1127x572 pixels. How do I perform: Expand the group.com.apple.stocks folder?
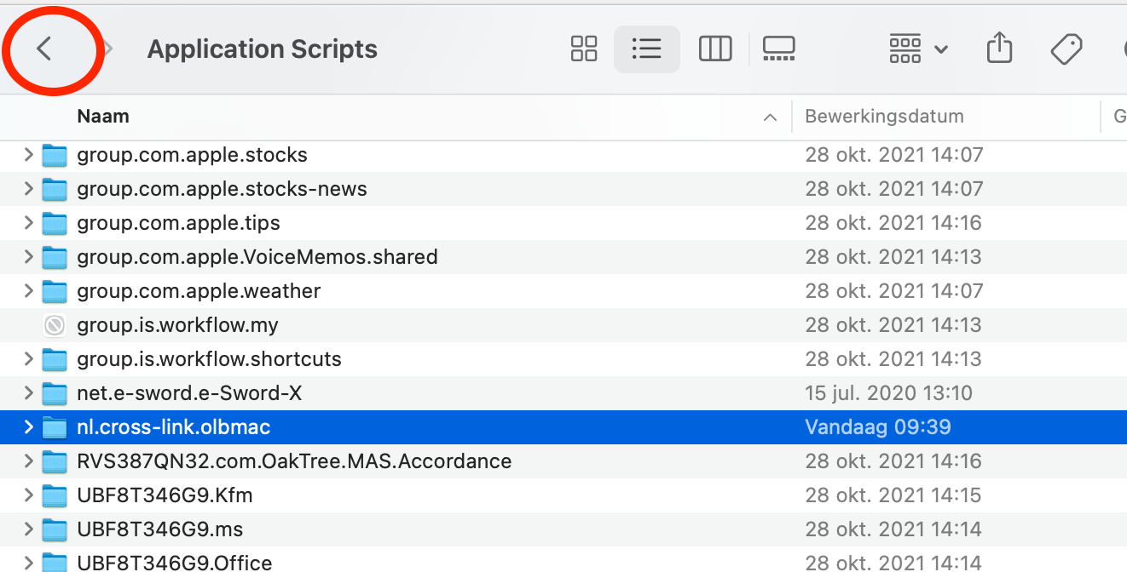[x=28, y=154]
